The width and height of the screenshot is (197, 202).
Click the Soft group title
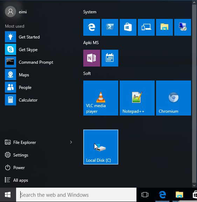[87, 74]
